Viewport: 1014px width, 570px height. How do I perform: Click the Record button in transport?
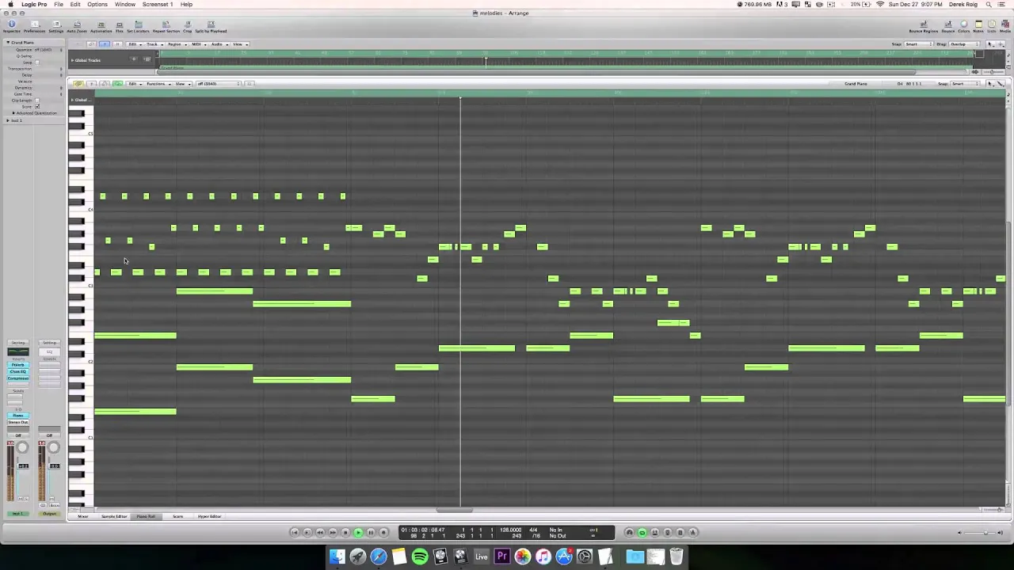pos(383,533)
